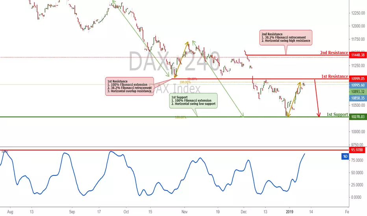This screenshot has width=367, height=216.
Task: Click the 2019 date axis label
Action: click(x=289, y=212)
